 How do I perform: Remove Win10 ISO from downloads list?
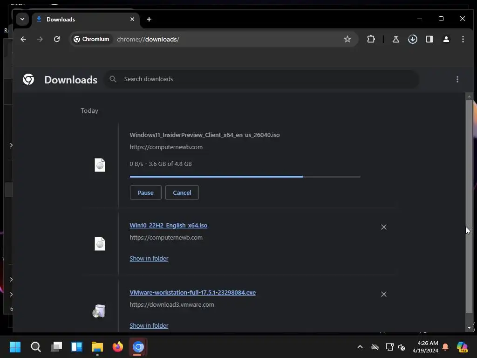tap(384, 227)
